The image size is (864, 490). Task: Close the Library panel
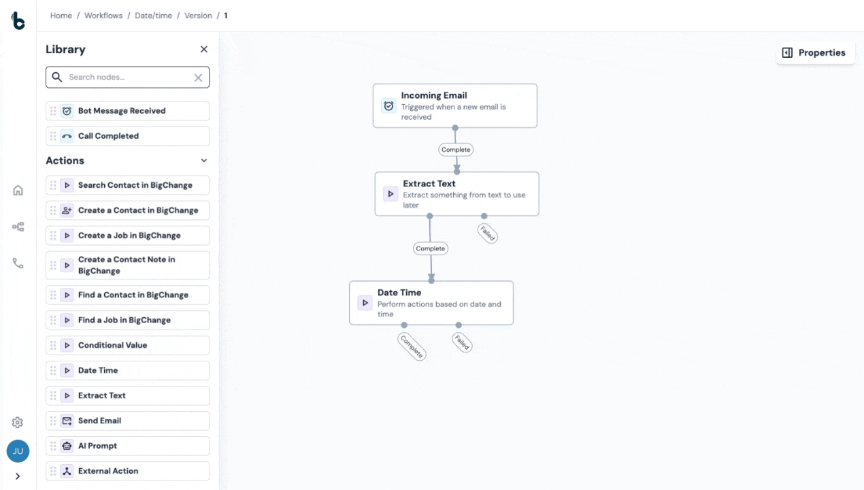click(203, 50)
